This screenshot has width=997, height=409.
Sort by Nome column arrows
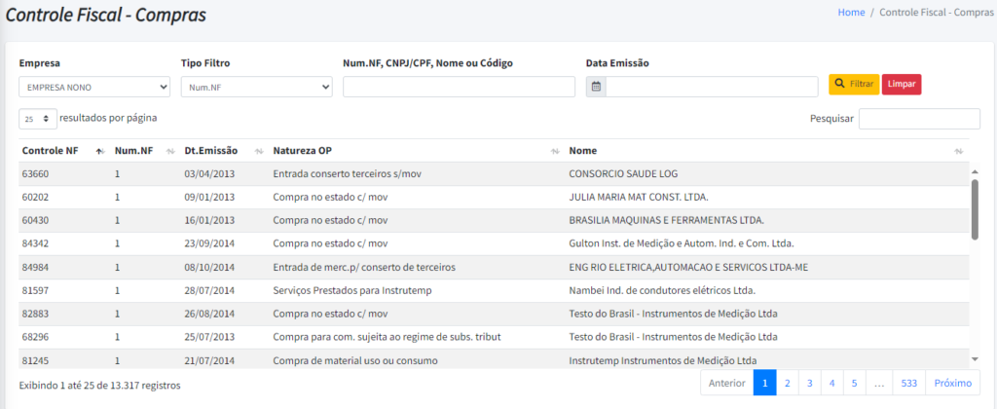[959, 151]
